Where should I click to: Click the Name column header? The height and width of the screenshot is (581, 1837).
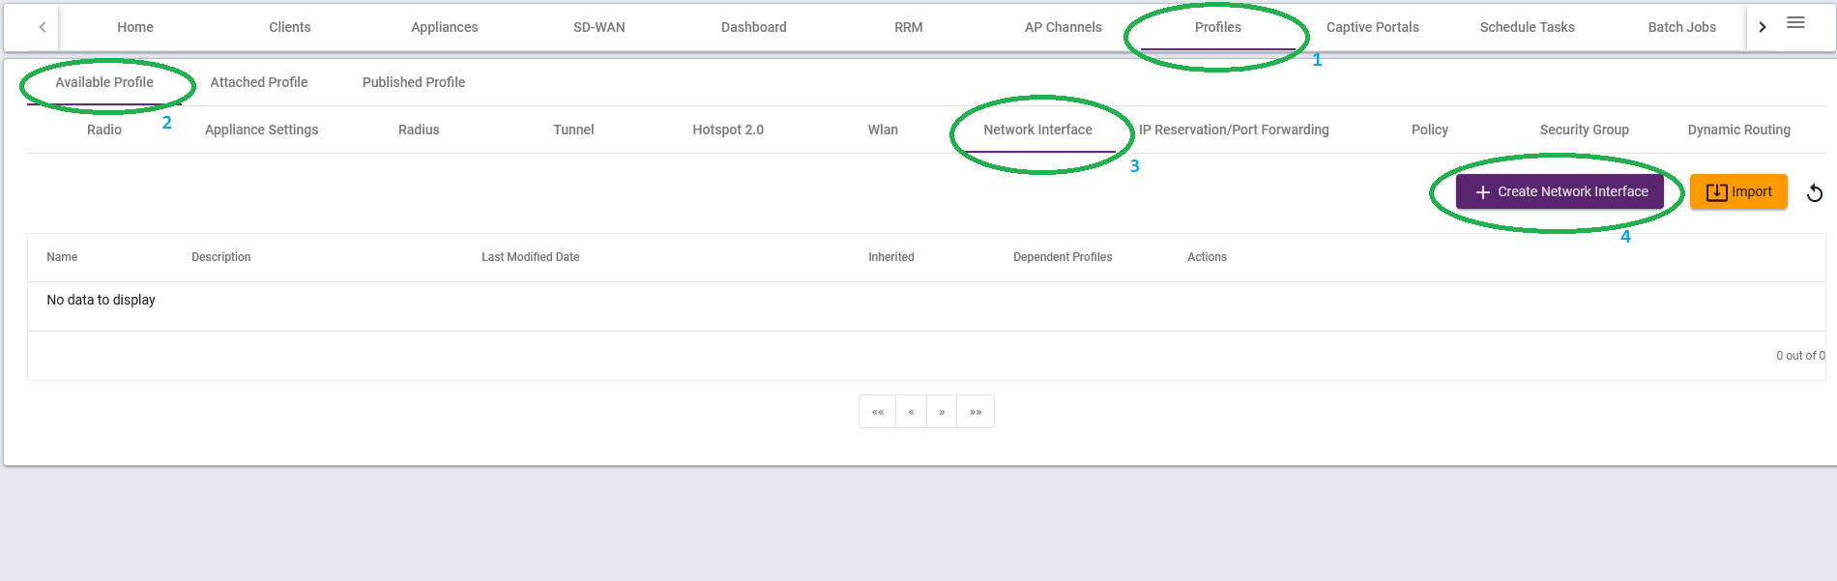[62, 257]
